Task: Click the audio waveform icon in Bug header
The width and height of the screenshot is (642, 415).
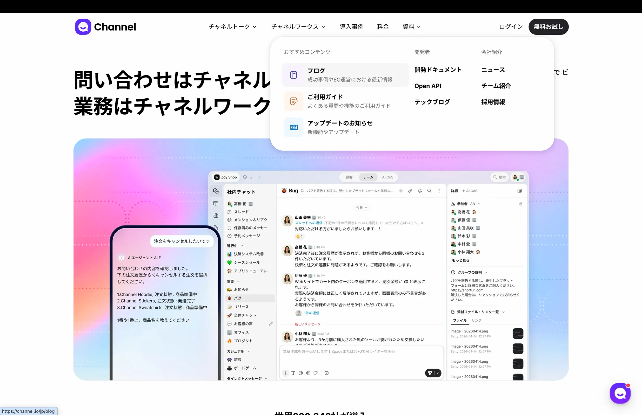Action: [x=400, y=191]
